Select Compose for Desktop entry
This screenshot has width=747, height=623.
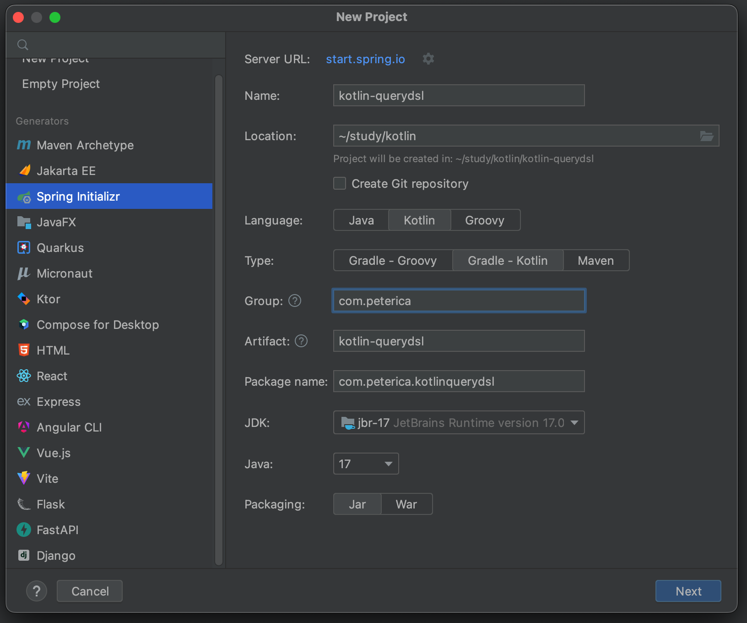pyautogui.click(x=109, y=325)
